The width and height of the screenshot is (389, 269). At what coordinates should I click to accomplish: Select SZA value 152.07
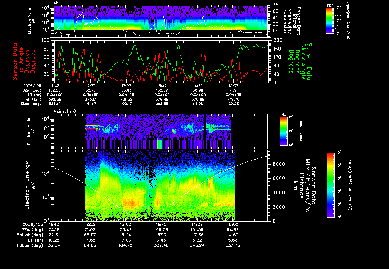[x=162, y=90]
